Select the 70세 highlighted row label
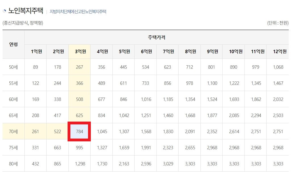The width and height of the screenshot is (291, 177). pos(13,131)
